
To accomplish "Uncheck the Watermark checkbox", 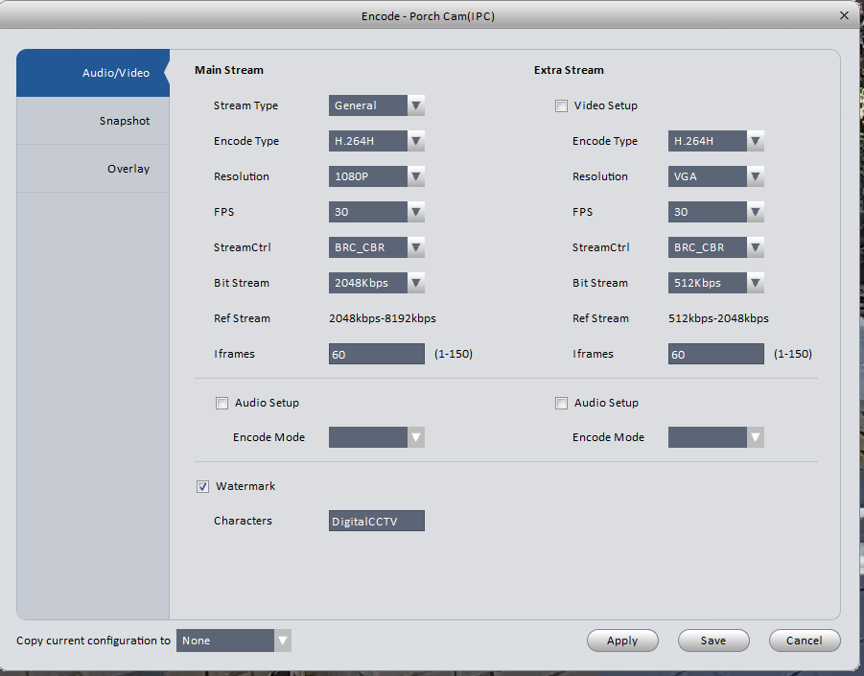I will pos(202,486).
